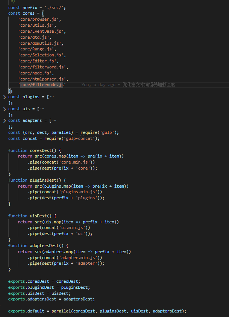This screenshot has height=317, width=229.
Task: Click the 'core/Selection.js' string
Action: click(41, 55)
